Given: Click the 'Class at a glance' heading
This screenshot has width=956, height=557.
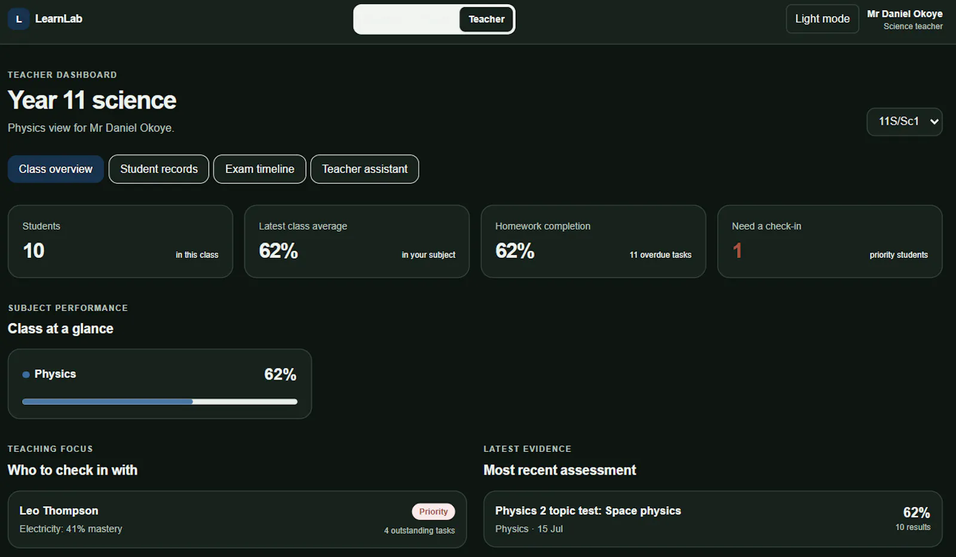Looking at the screenshot, I should tap(60, 328).
